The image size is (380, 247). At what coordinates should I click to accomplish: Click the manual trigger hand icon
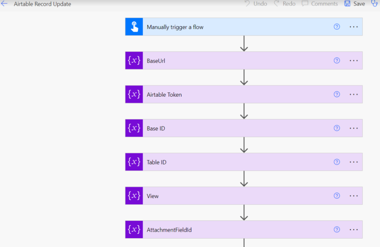click(x=134, y=27)
